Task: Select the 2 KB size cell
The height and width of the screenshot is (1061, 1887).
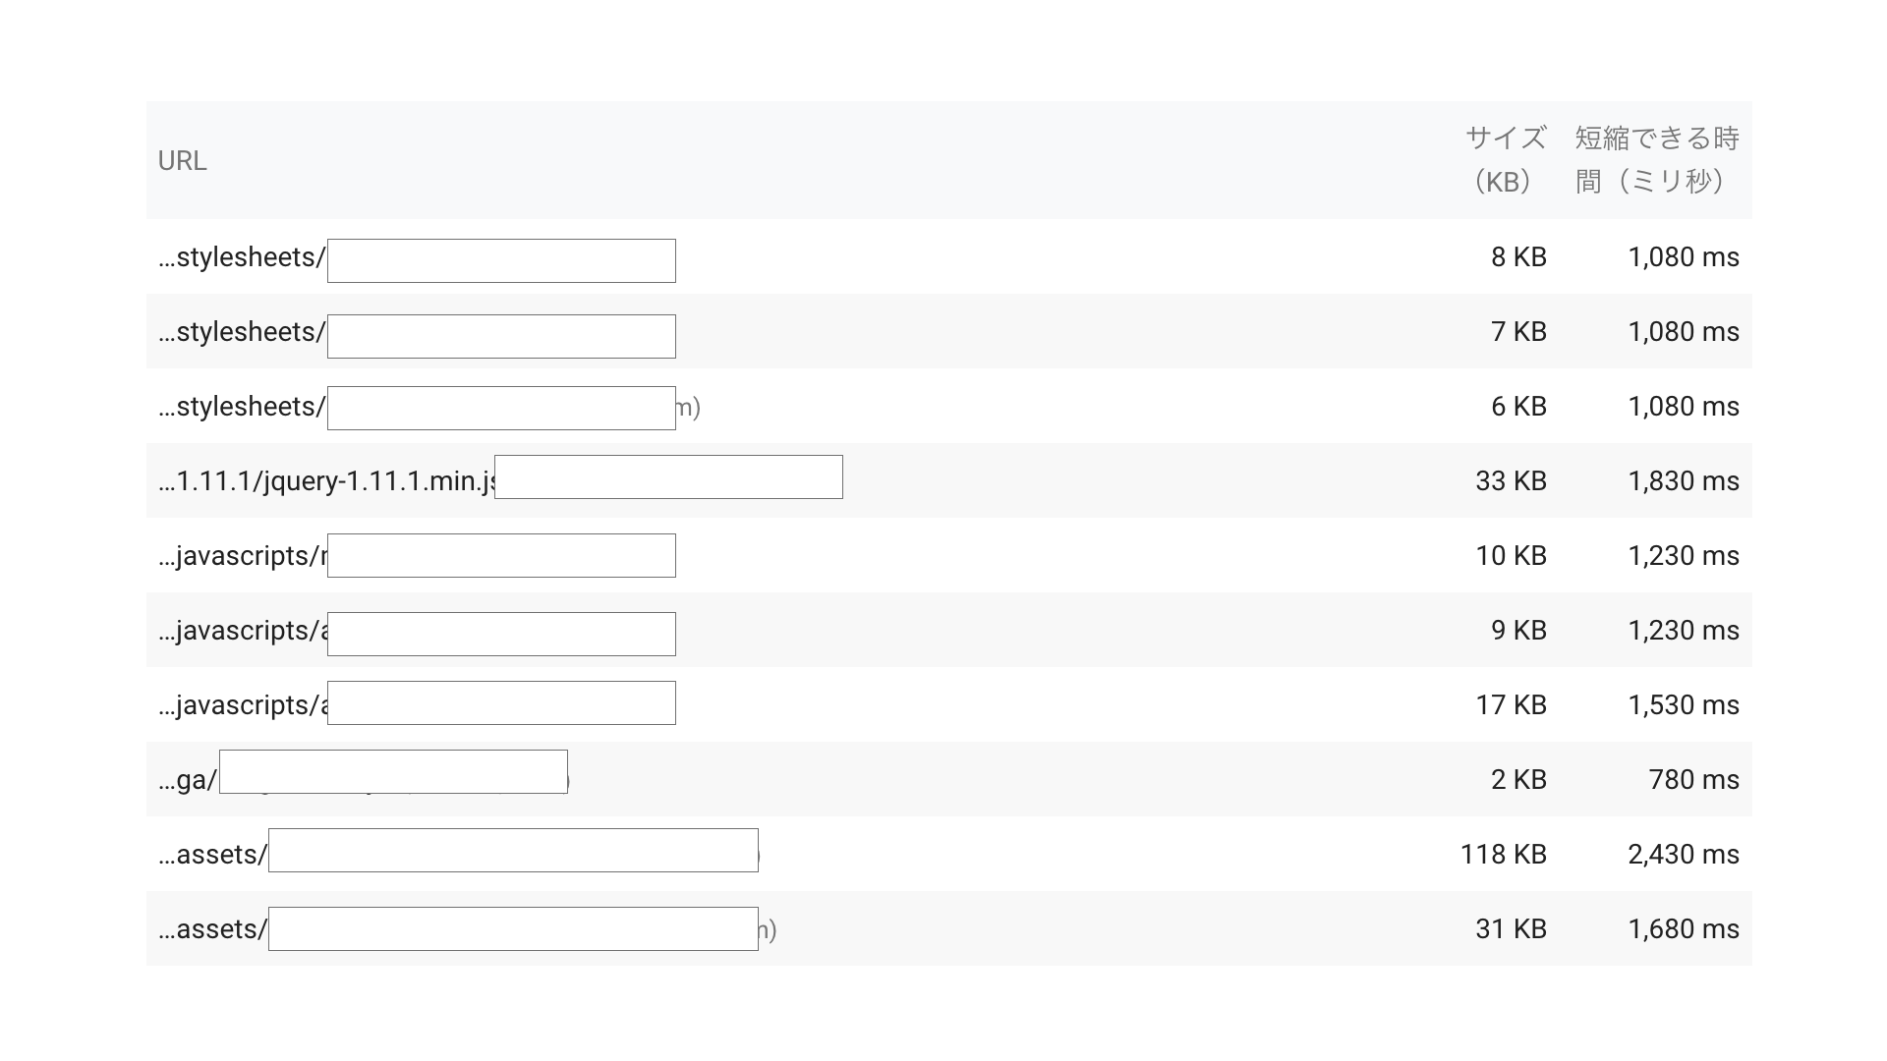Action: pyautogui.click(x=1518, y=780)
